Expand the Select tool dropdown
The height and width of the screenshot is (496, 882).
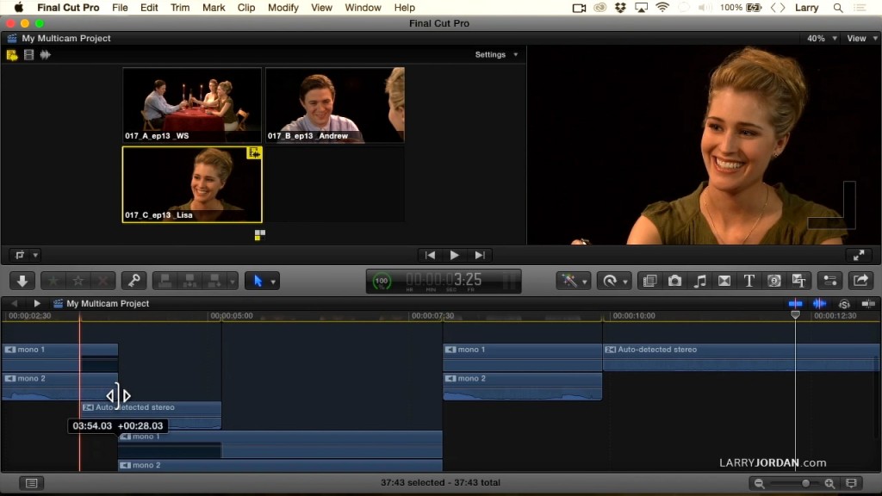click(274, 282)
